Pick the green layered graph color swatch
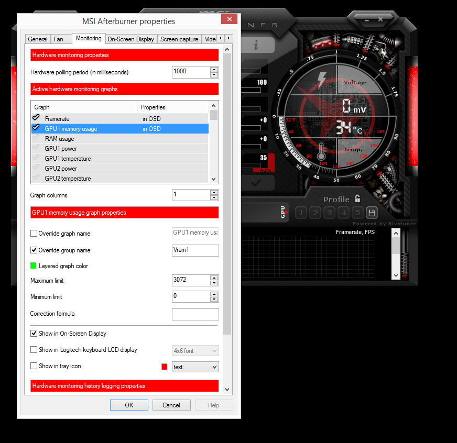Screen dimensions: 457x443 pos(34,265)
